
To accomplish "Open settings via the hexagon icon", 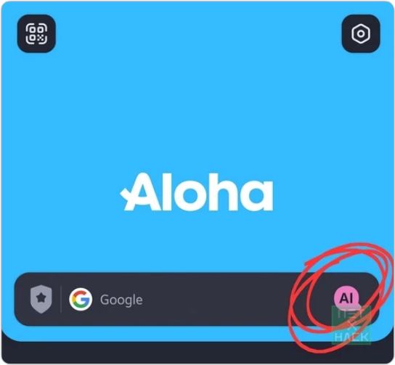I will pos(361,33).
